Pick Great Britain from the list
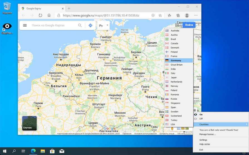Image resolution: width=249 pixels, height=155 pixels. [x=179, y=65]
